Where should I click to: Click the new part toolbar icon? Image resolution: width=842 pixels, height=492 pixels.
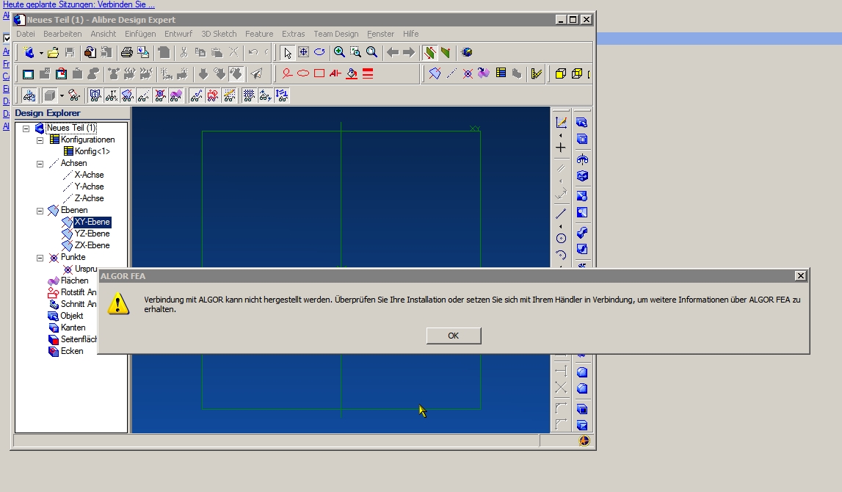tap(29, 53)
